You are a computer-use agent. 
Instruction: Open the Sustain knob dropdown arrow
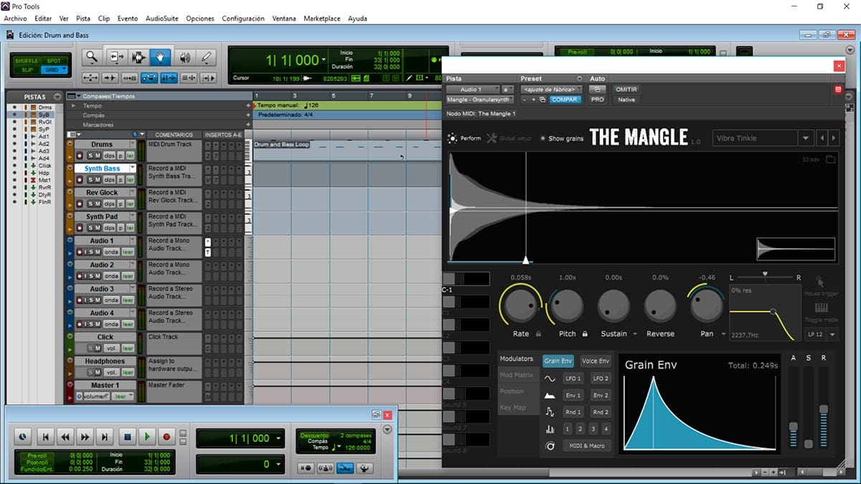(x=634, y=333)
